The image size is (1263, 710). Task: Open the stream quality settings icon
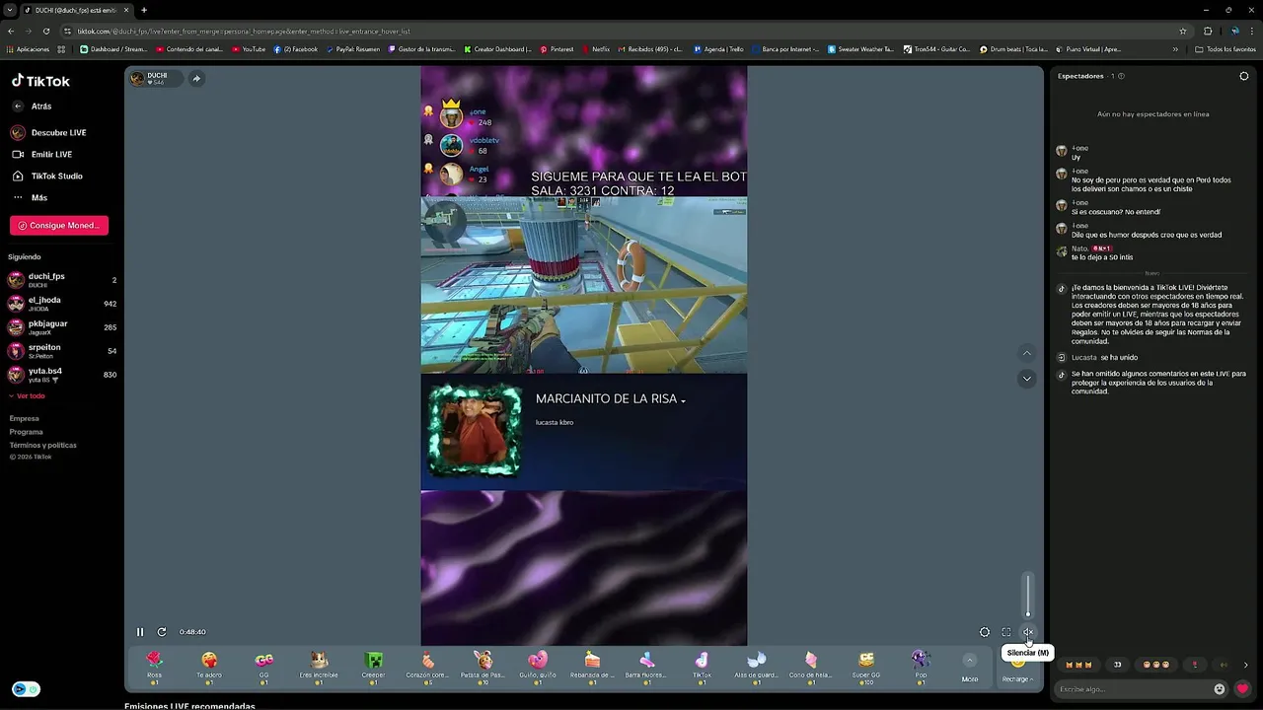click(x=985, y=632)
